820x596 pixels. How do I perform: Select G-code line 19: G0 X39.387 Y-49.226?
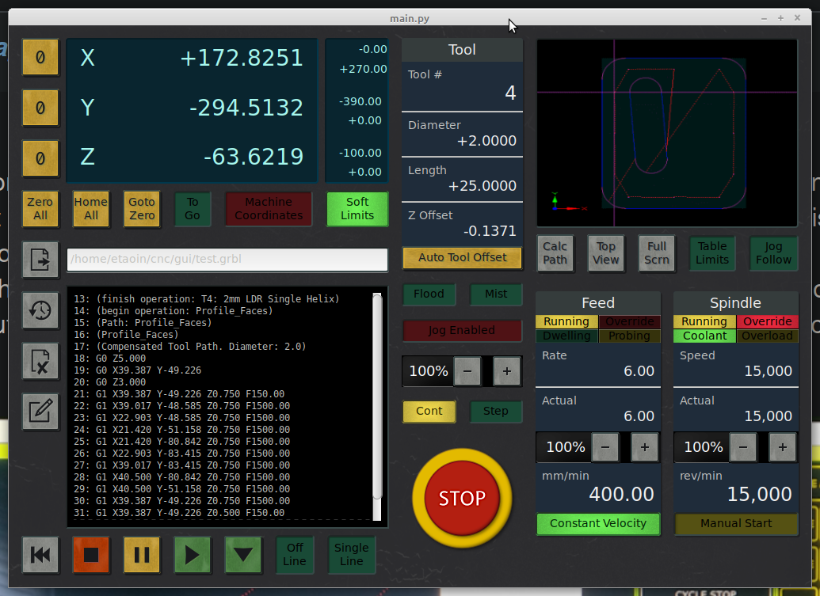(x=138, y=370)
